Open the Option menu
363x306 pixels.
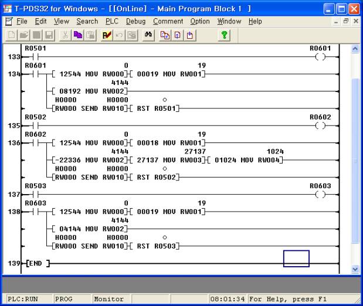tap(199, 21)
